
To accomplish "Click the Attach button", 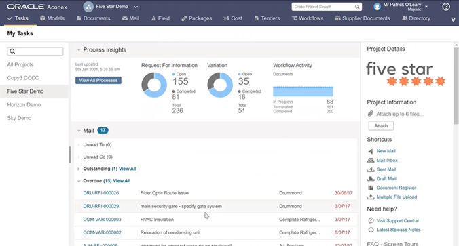I will 381,126.
